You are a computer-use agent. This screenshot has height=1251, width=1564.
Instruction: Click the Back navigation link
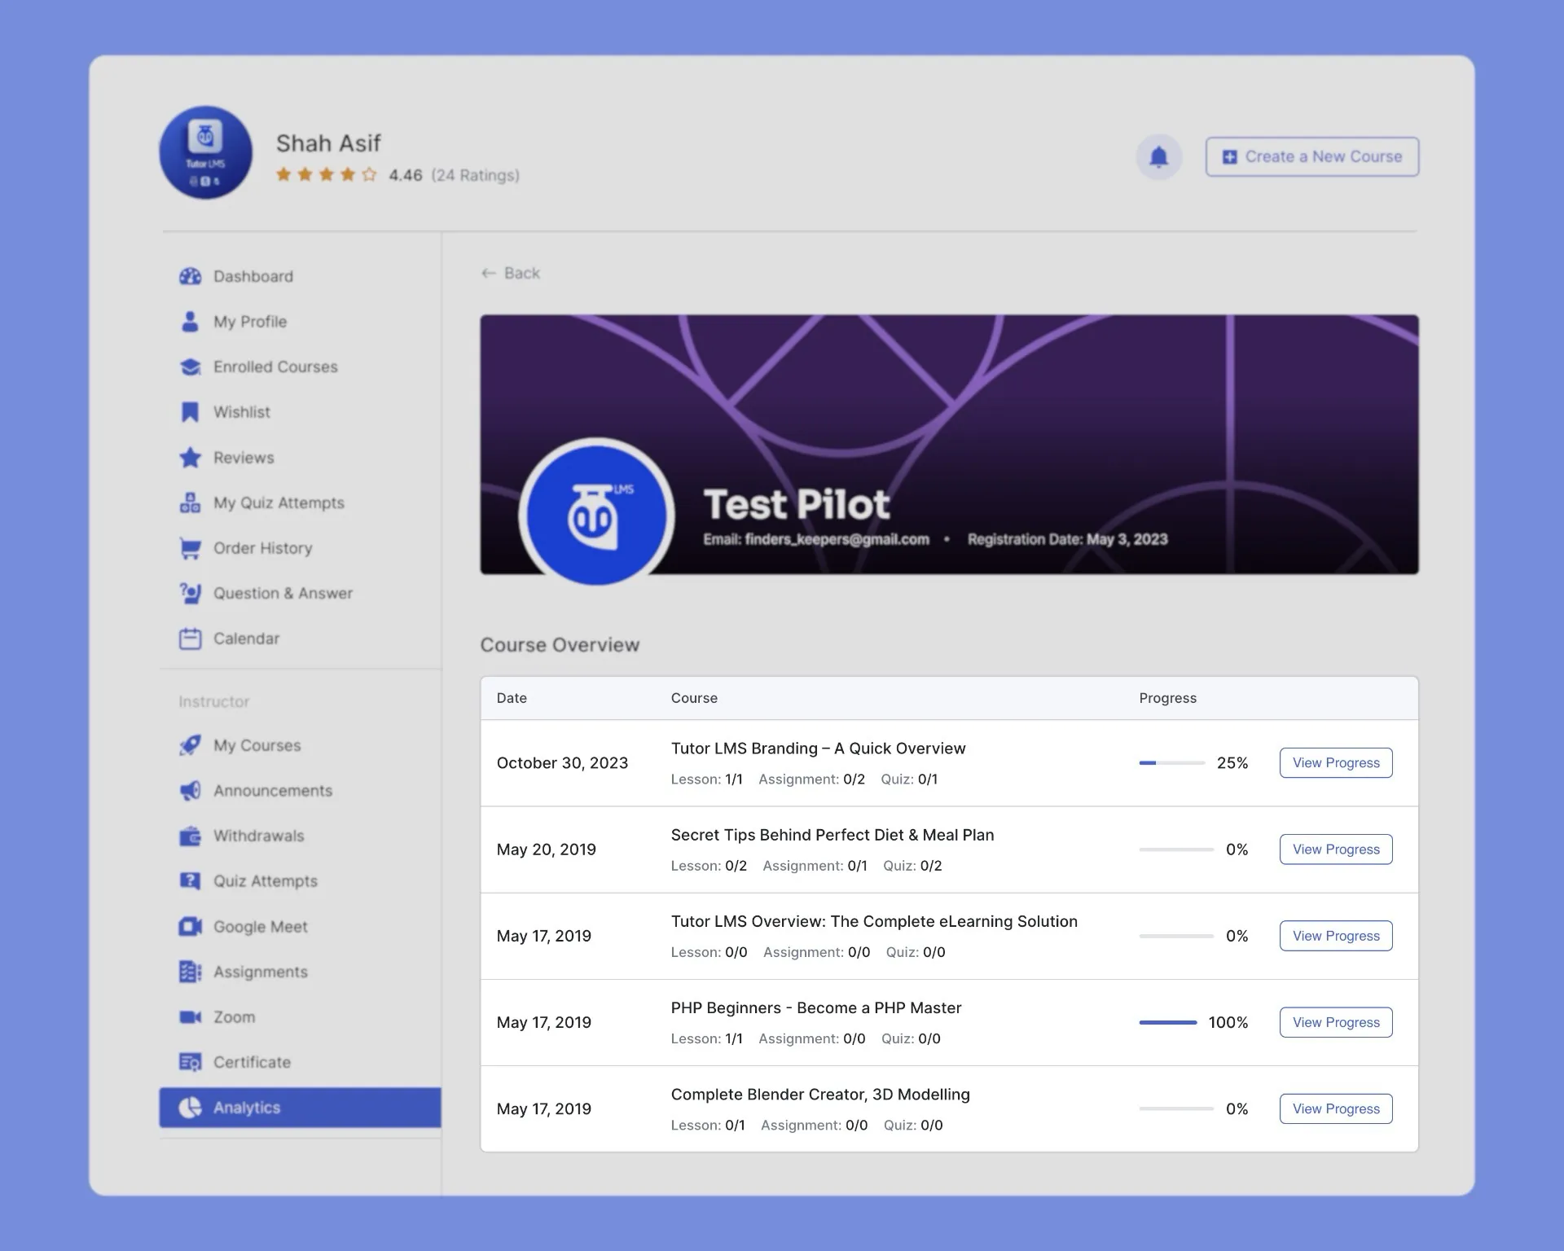(x=511, y=272)
